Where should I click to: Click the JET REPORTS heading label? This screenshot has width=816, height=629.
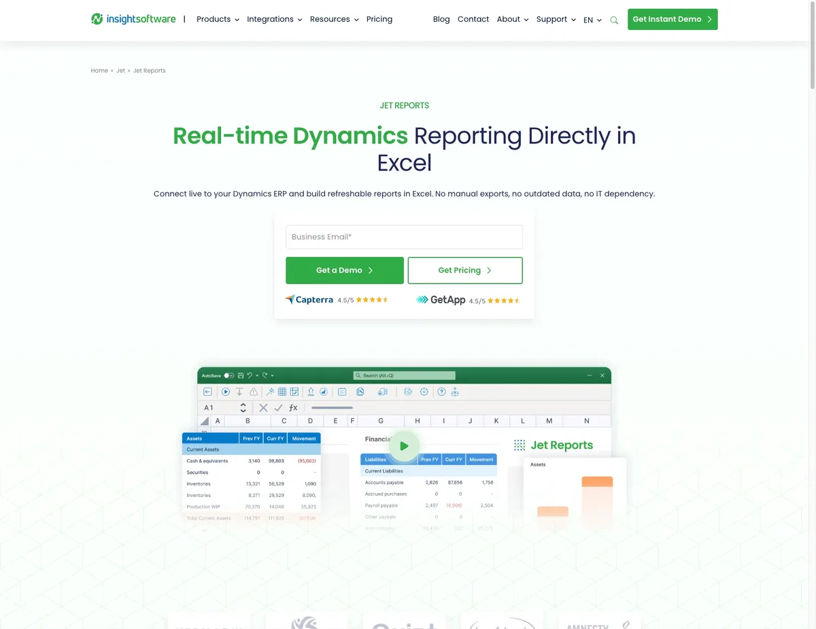[405, 105]
